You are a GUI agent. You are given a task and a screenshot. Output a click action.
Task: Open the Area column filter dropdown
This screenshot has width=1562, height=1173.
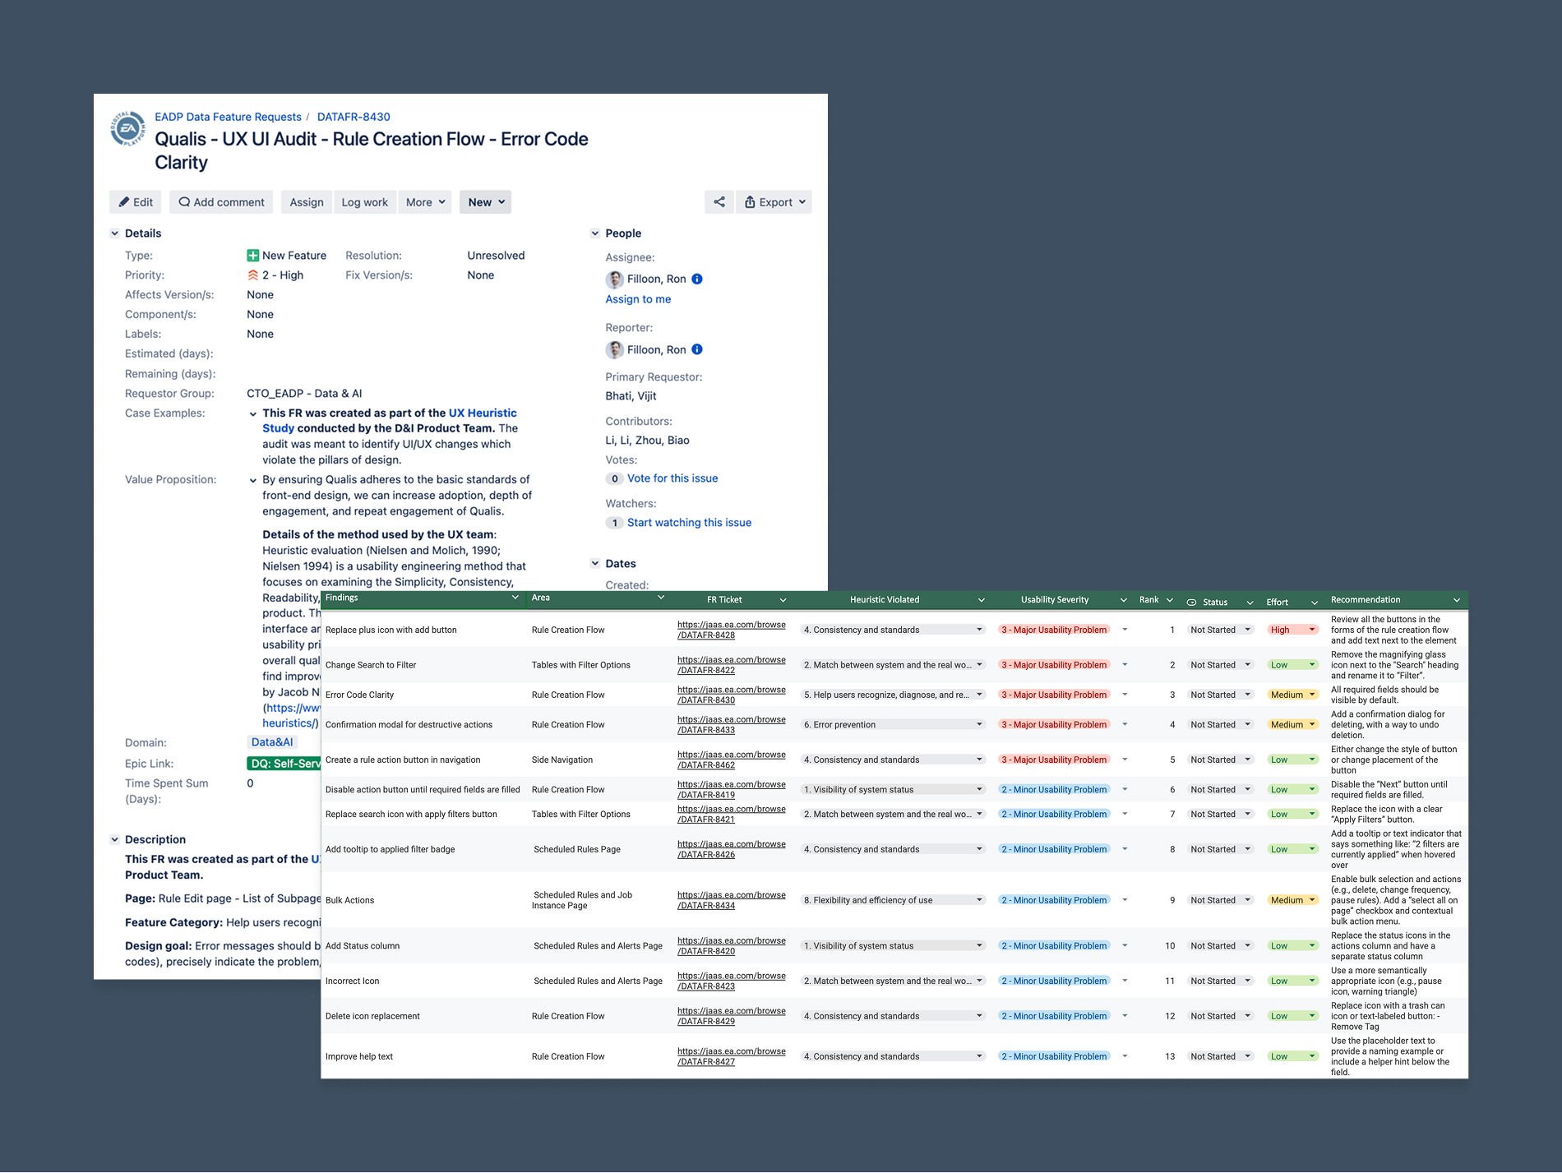point(661,598)
